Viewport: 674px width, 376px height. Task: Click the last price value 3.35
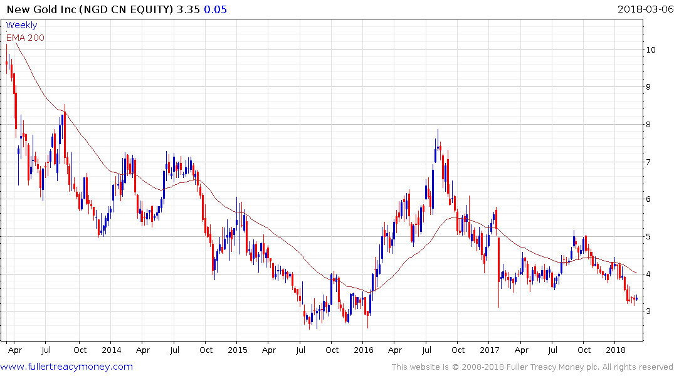[x=188, y=9]
